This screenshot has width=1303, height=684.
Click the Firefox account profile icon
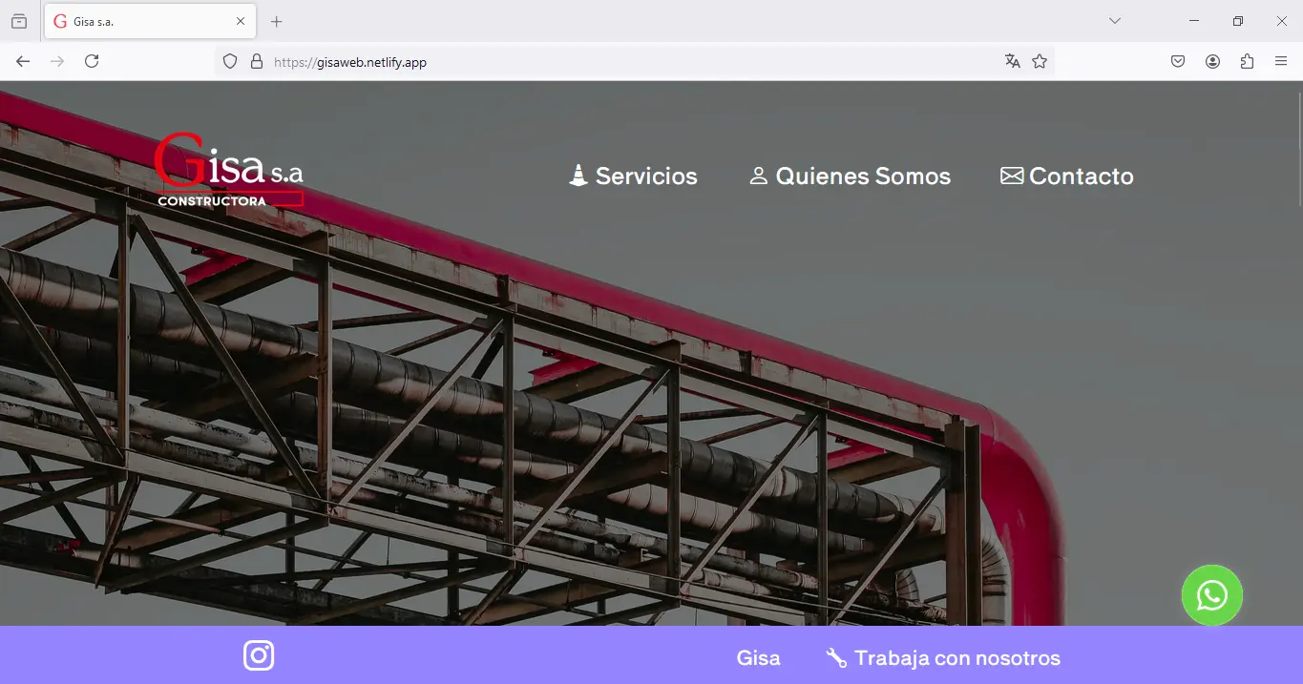[x=1212, y=61]
